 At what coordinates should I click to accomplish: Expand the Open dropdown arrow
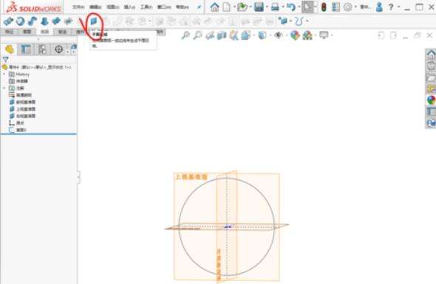(x=251, y=7)
